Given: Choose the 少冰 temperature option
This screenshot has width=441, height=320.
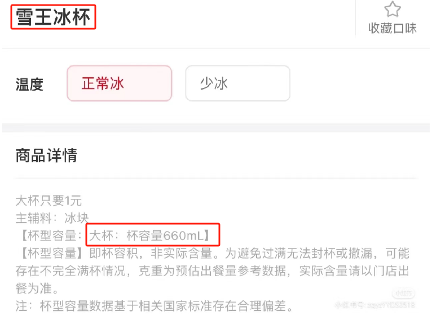Looking at the screenshot, I should [x=237, y=83].
